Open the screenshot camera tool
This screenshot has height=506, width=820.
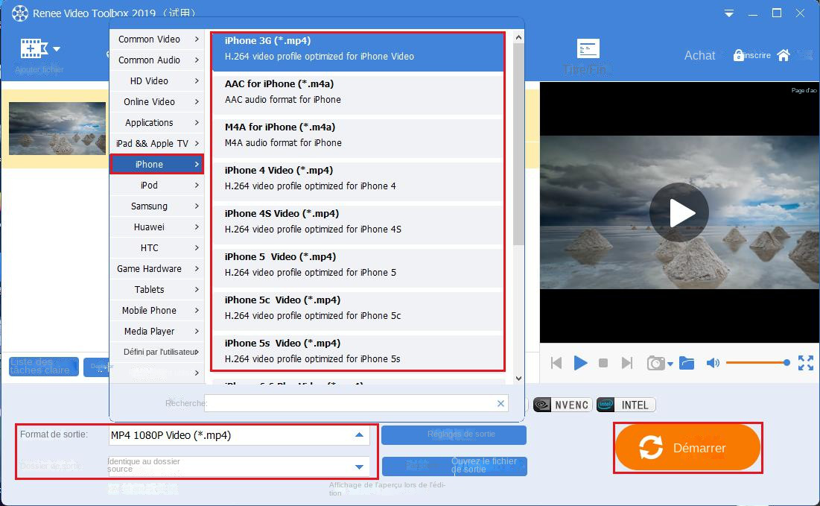click(x=655, y=363)
